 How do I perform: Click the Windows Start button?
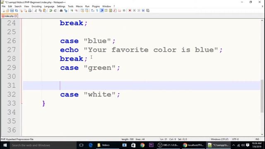(x=5, y=145)
